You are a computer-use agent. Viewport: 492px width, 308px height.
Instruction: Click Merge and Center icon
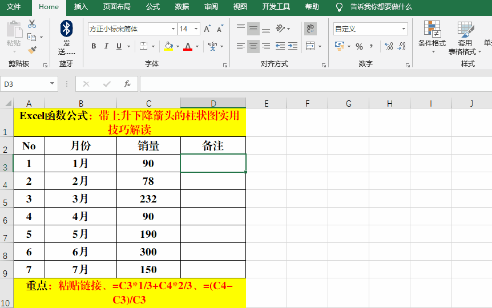(x=310, y=46)
